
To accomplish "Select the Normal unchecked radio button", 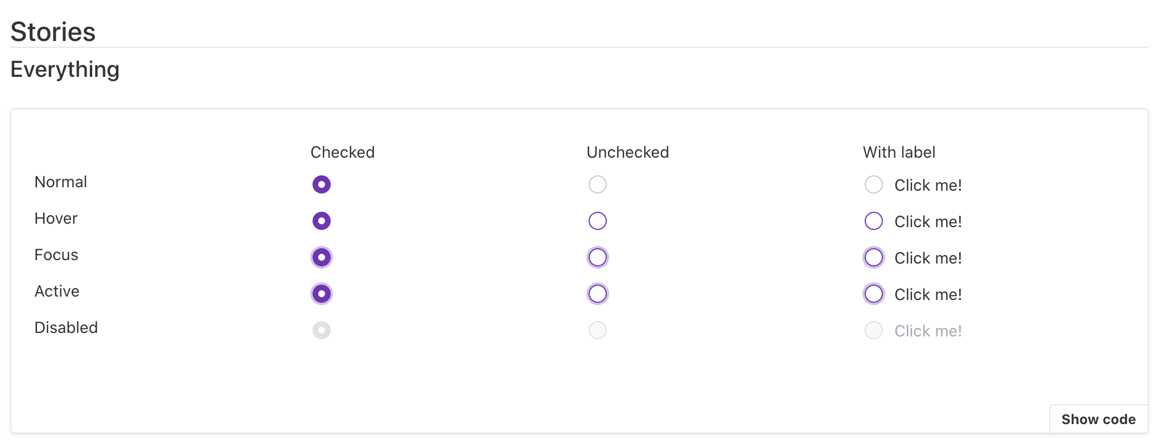I will click(598, 184).
